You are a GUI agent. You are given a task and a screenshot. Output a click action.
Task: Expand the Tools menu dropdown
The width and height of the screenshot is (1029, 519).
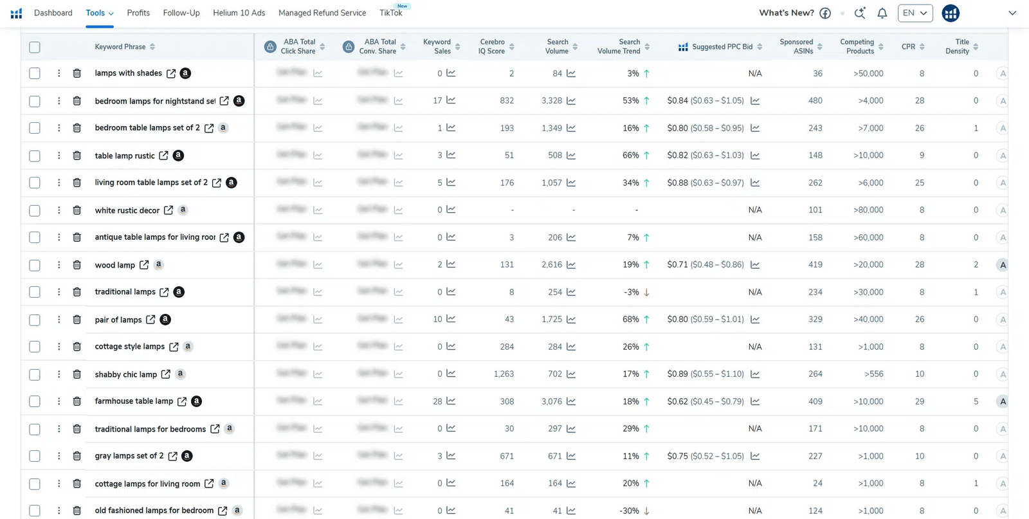coord(100,13)
